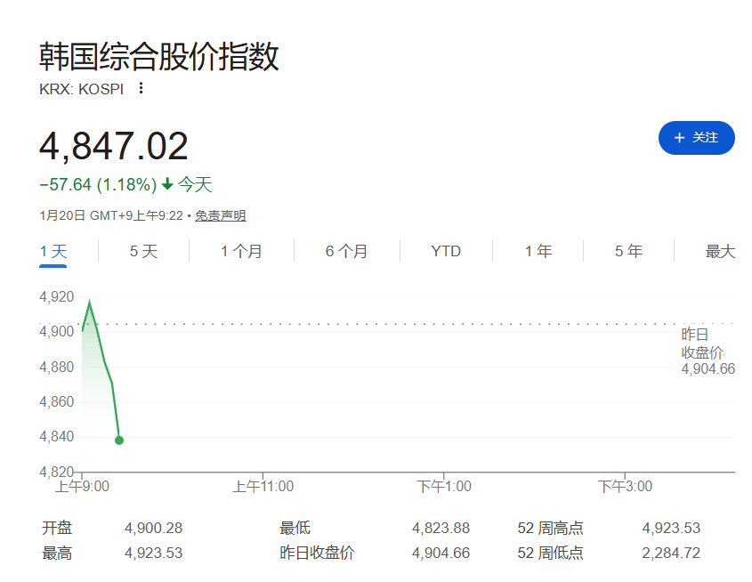Select the 1 天 time range tab
The width and height of the screenshot is (752, 582).
point(53,252)
